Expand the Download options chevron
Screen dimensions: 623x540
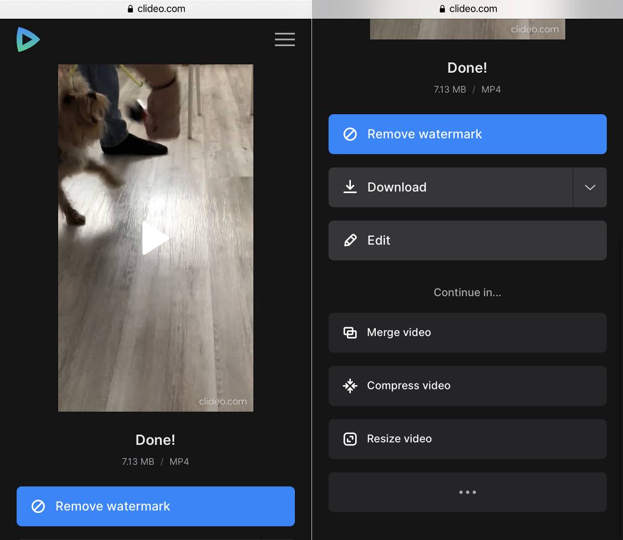click(x=590, y=187)
